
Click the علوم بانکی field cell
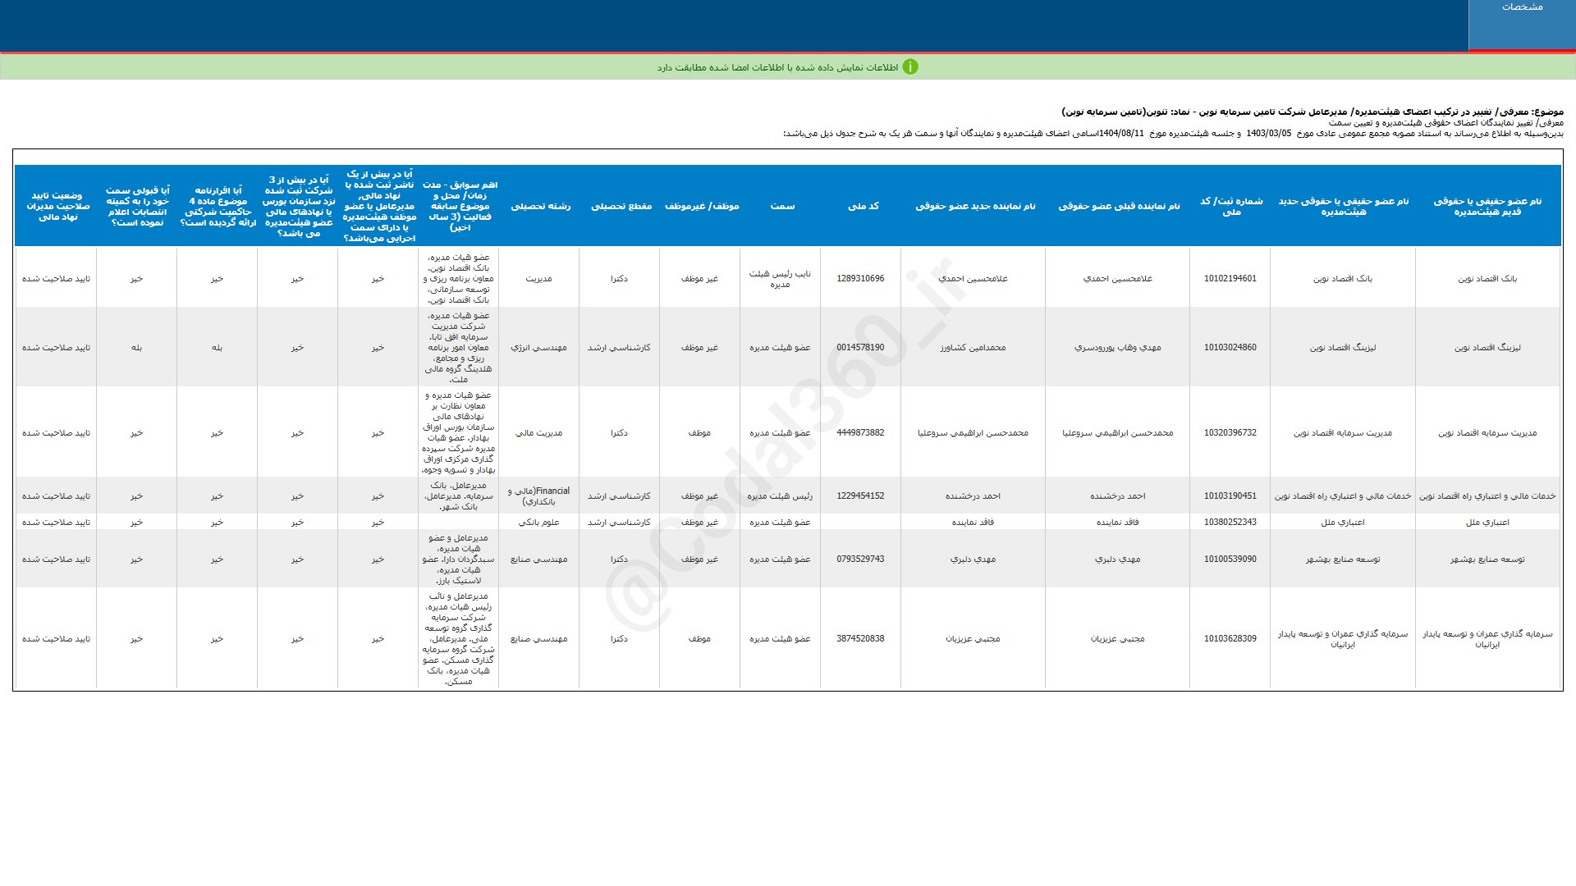(538, 523)
